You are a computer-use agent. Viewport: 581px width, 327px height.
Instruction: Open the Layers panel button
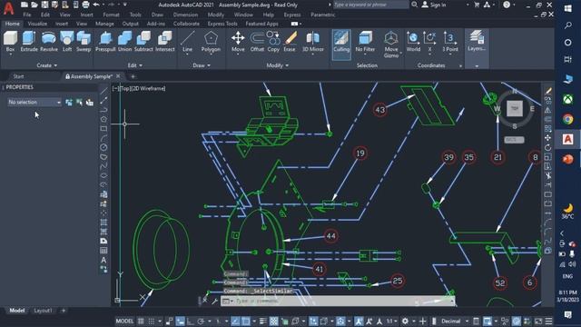477,41
